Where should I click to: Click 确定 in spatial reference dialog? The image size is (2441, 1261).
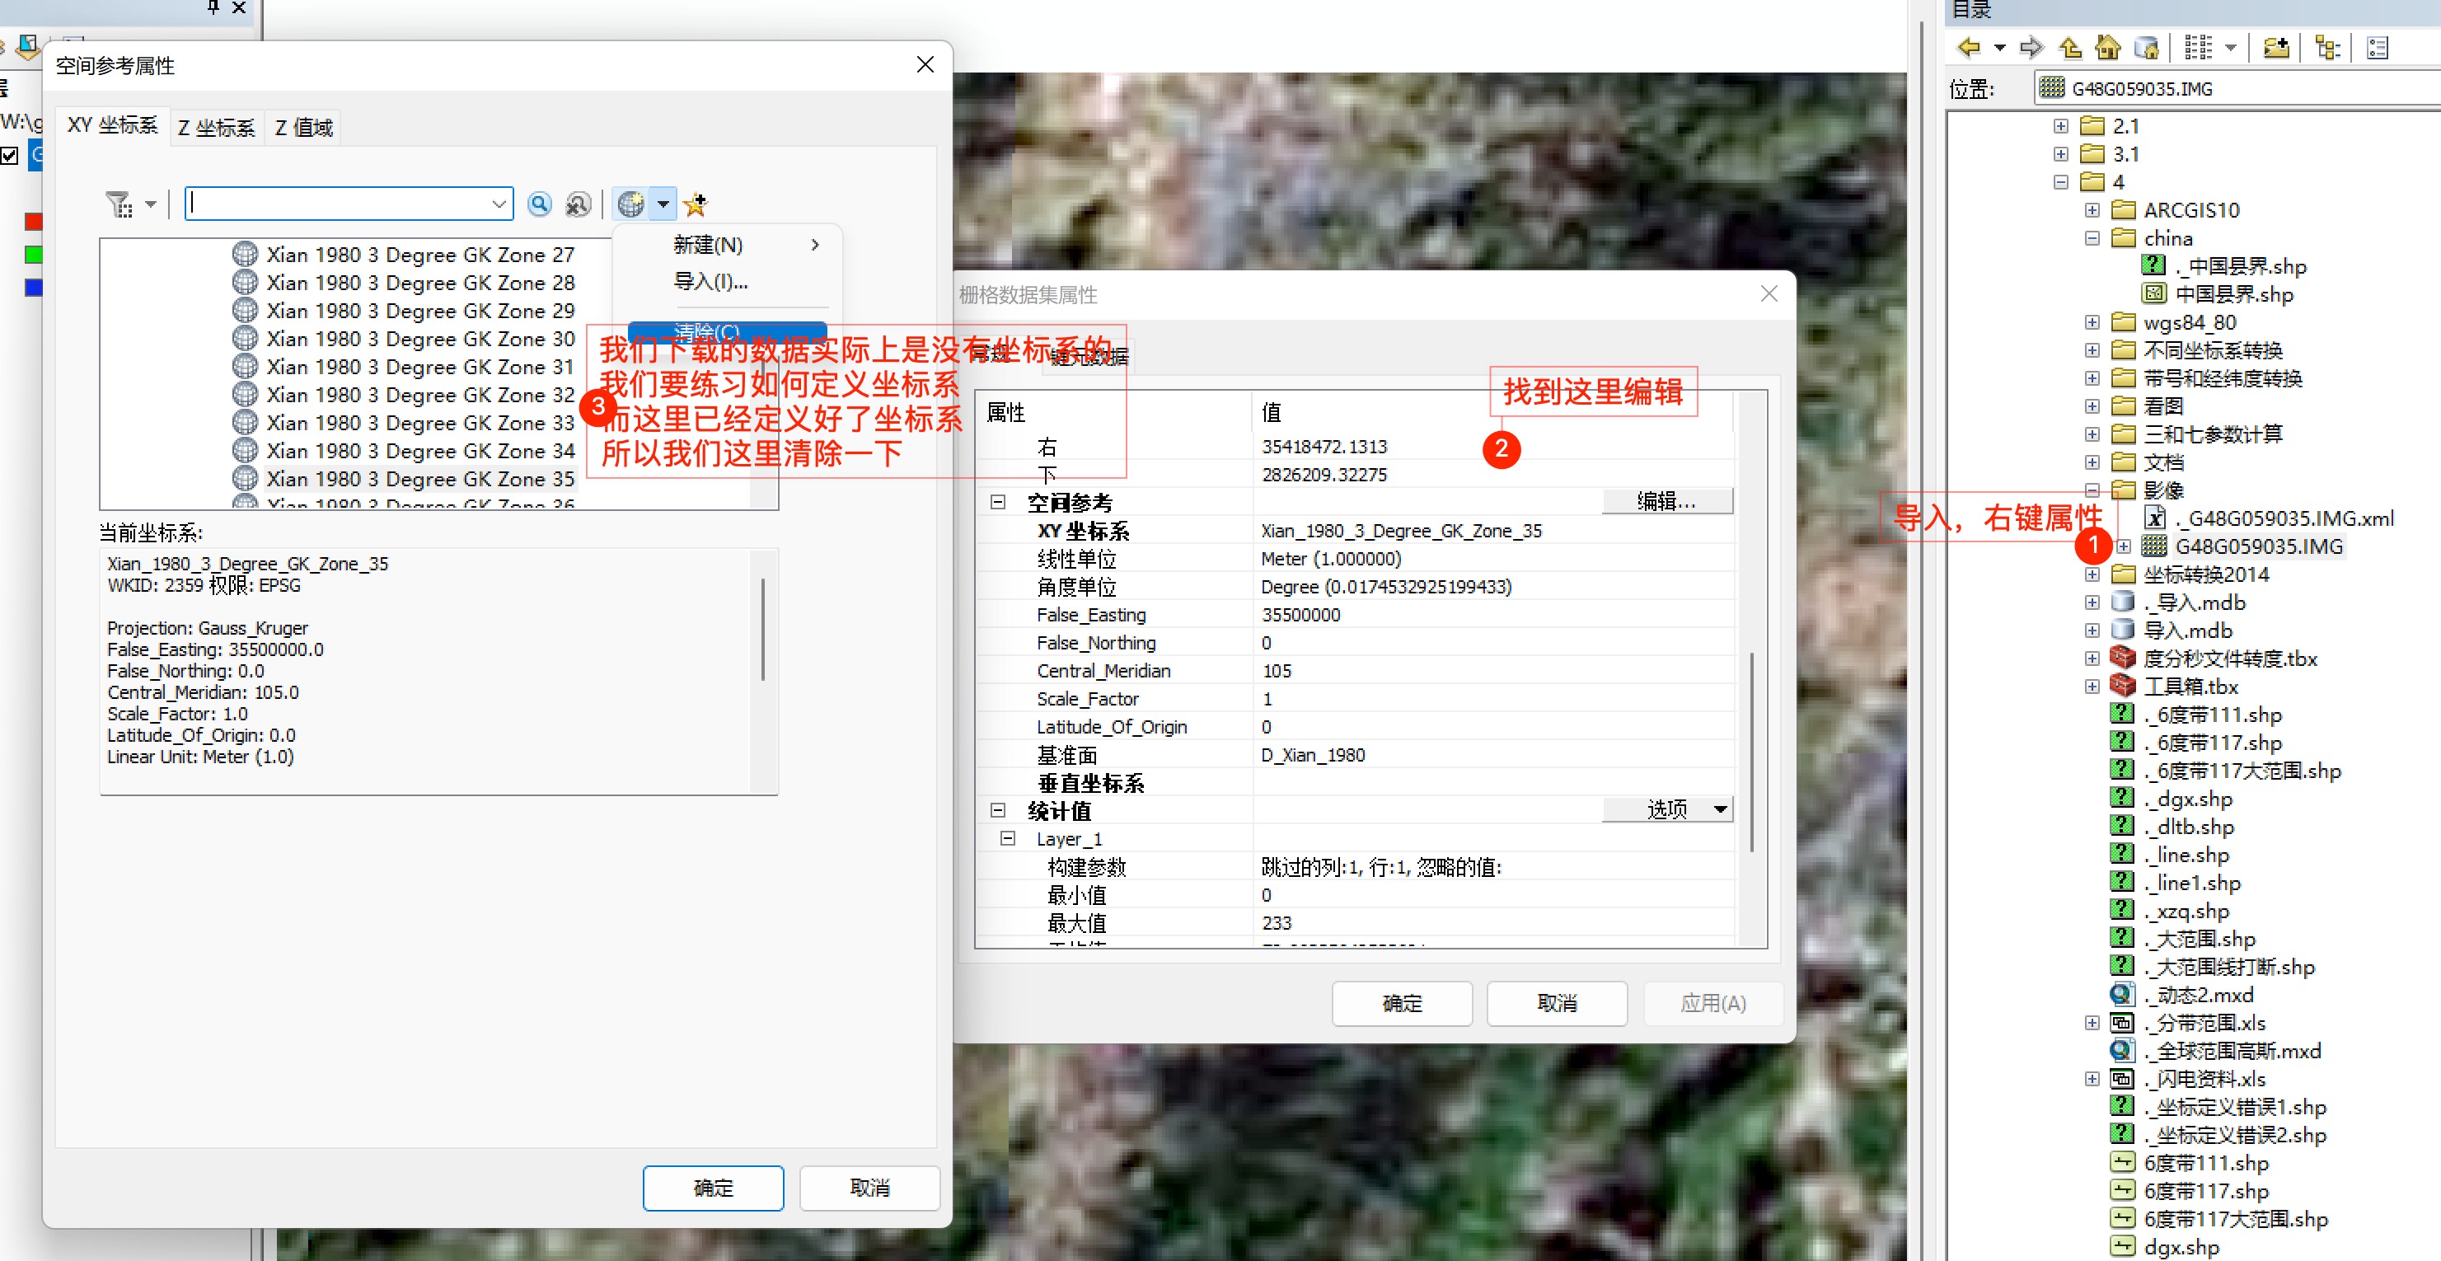[x=713, y=1187]
